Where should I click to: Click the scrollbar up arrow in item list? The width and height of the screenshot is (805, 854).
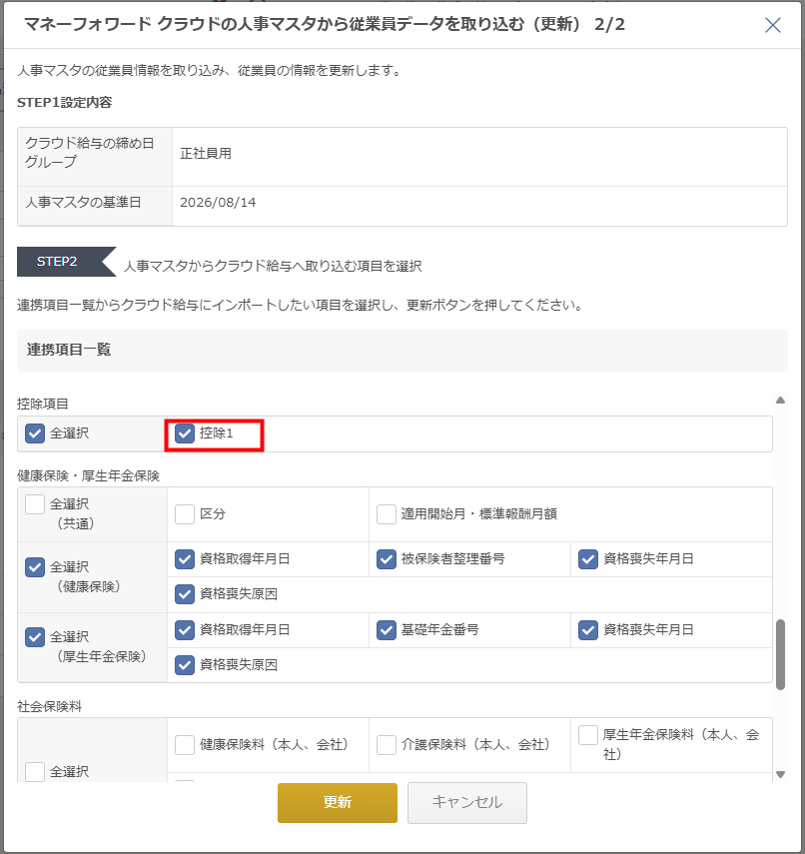(x=780, y=401)
